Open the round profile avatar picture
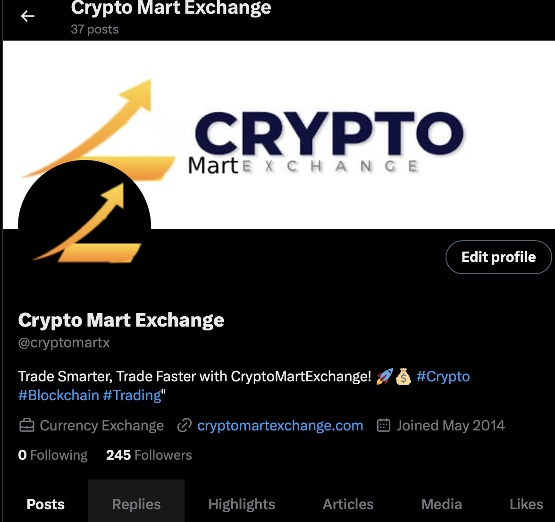 tap(84, 227)
